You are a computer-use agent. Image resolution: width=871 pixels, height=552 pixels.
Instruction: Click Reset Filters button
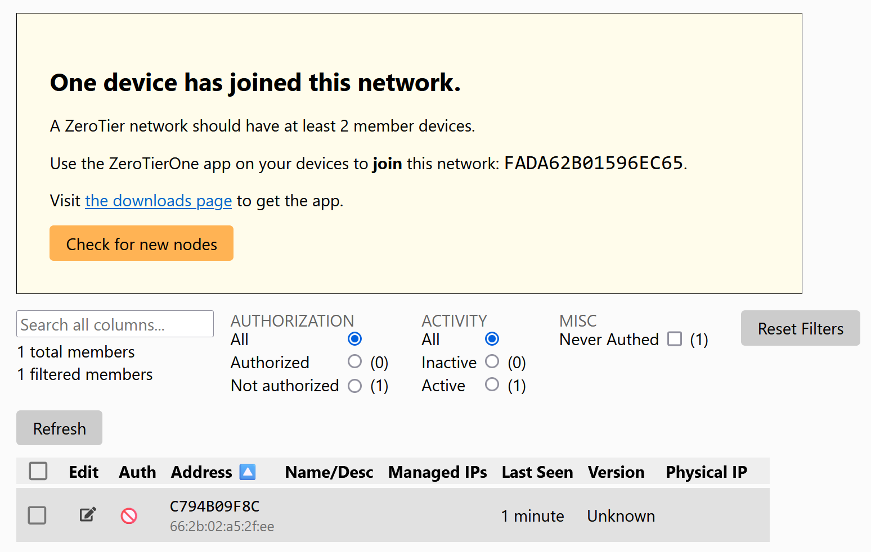pos(800,328)
